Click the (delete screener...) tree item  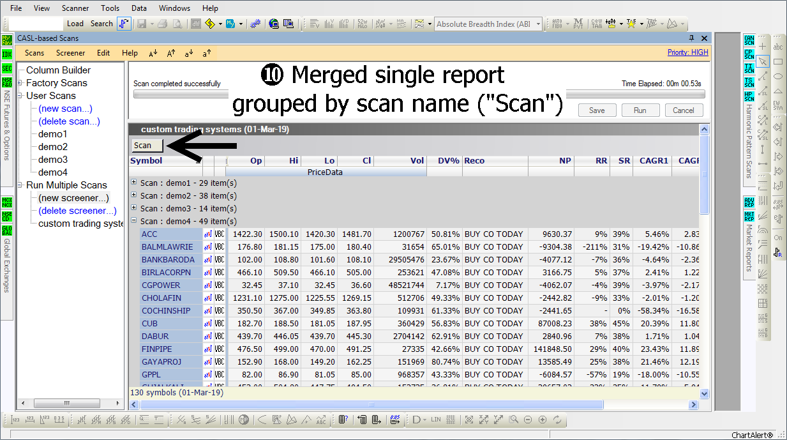point(77,211)
